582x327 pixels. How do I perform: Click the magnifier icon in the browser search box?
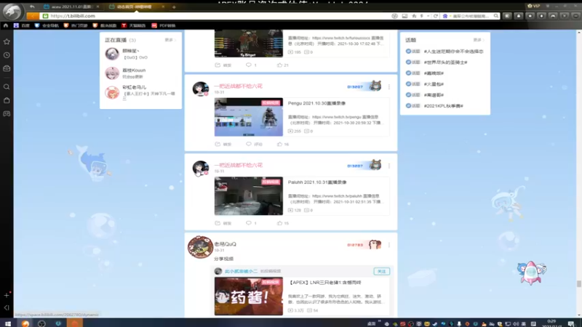tap(496, 16)
